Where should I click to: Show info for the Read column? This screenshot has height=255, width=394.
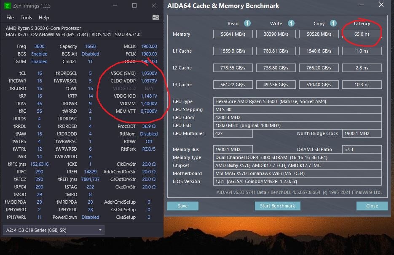click(247, 23)
